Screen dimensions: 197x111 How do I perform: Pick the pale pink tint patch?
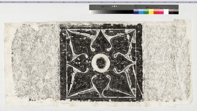pyautogui.click(x=161, y=10)
